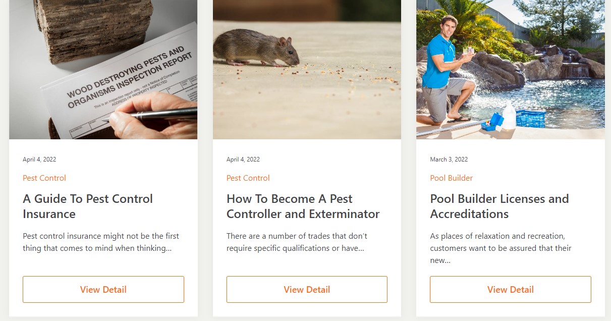Open the wood destroying pests inspection report image
The width and height of the screenshot is (611, 321).
coord(103,70)
